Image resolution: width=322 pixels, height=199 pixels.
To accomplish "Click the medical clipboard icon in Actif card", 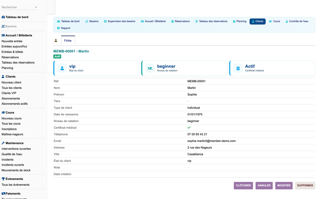I will coord(238,68).
